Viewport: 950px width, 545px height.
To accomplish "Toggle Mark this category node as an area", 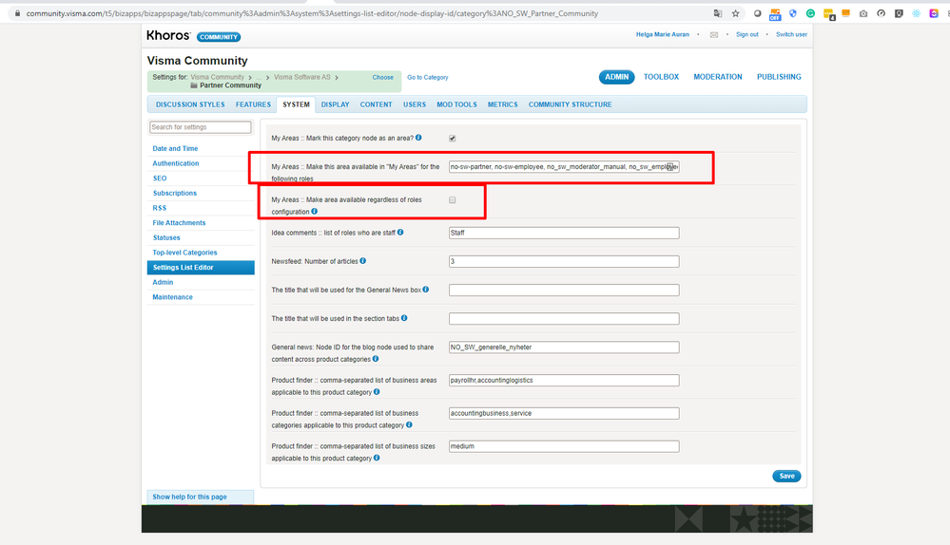I will click(453, 139).
